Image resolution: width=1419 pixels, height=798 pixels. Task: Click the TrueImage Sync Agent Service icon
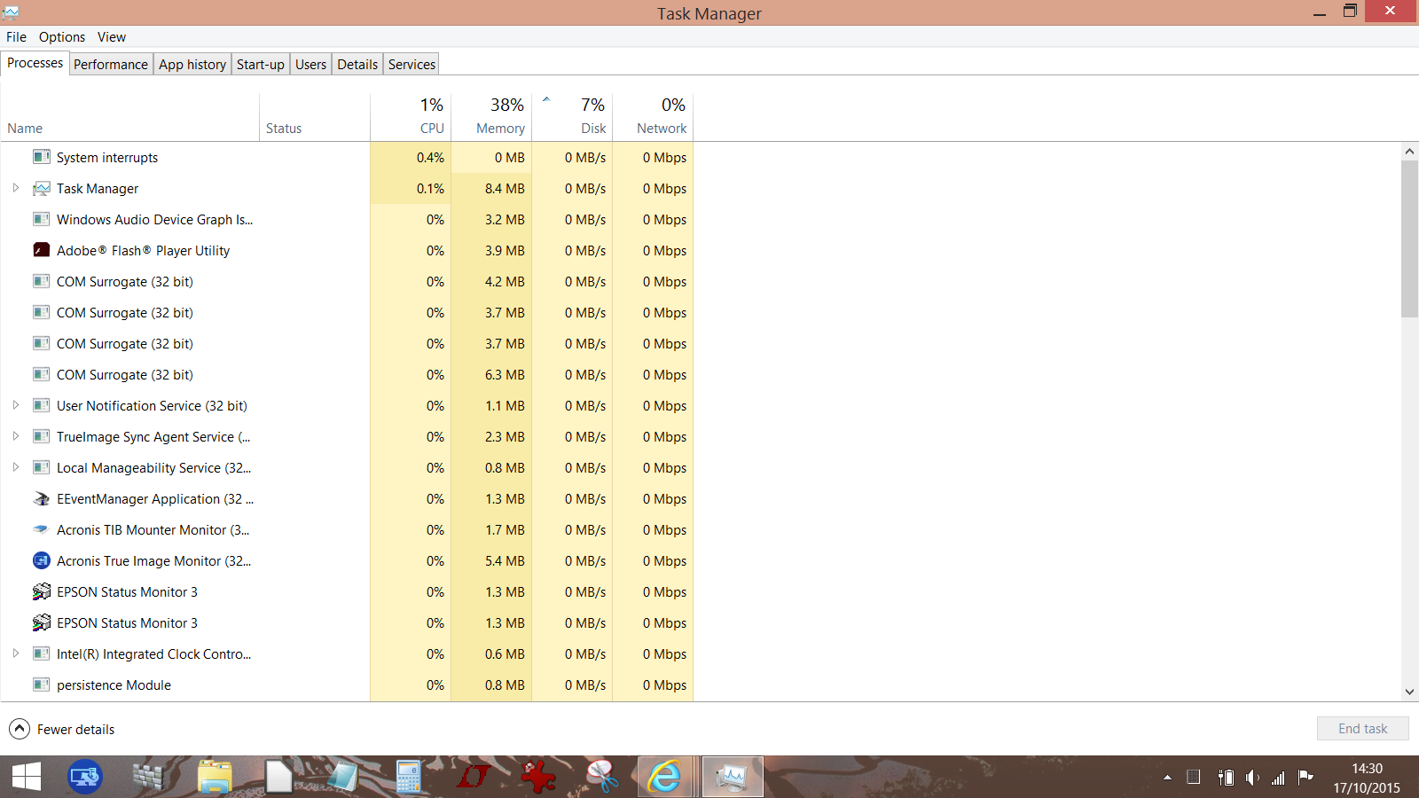[x=41, y=436]
